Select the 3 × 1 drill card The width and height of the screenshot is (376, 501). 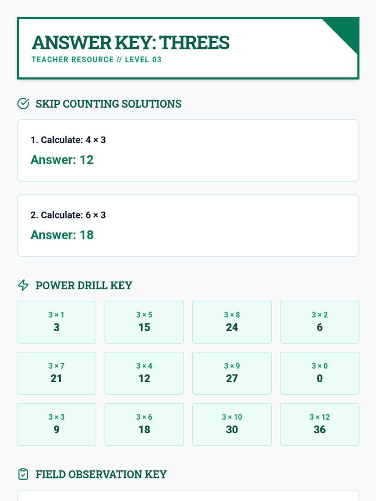(x=56, y=322)
